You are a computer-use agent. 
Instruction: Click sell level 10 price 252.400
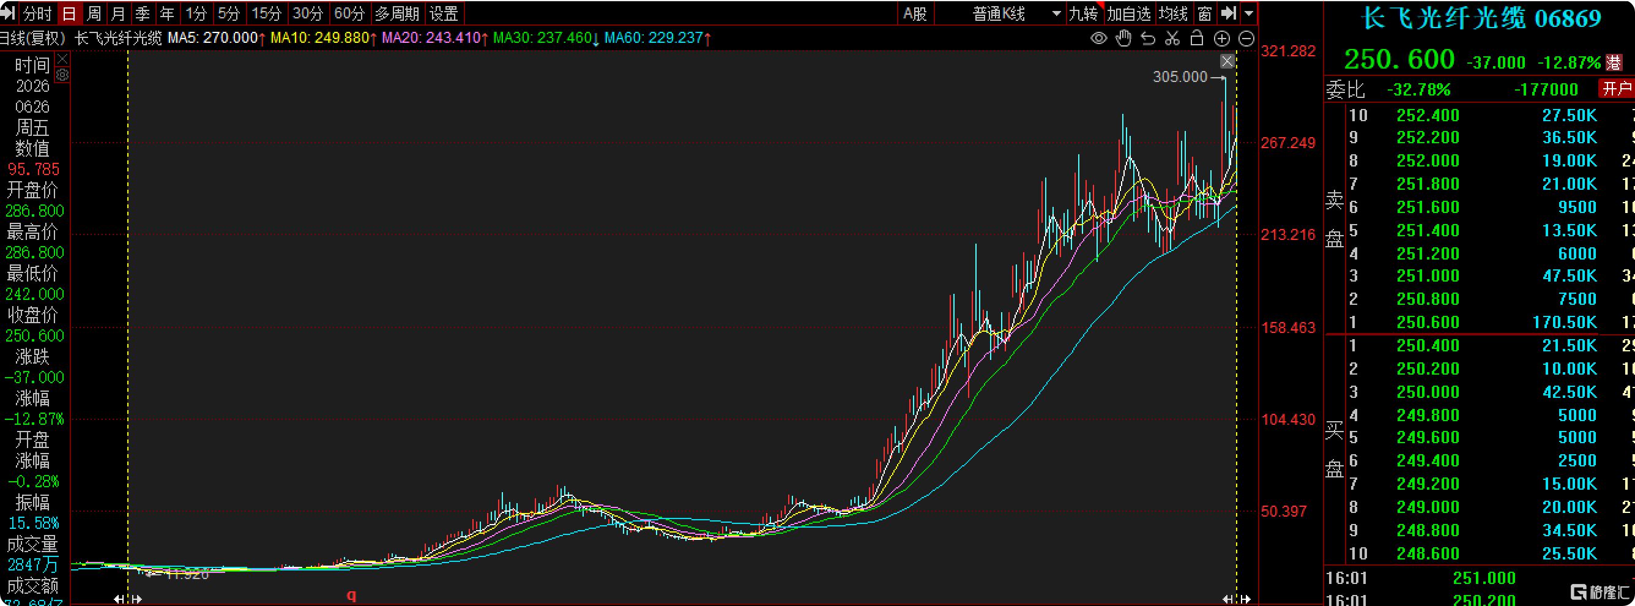[1428, 115]
